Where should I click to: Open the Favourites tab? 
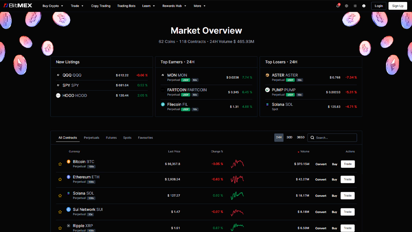pyautogui.click(x=145, y=138)
